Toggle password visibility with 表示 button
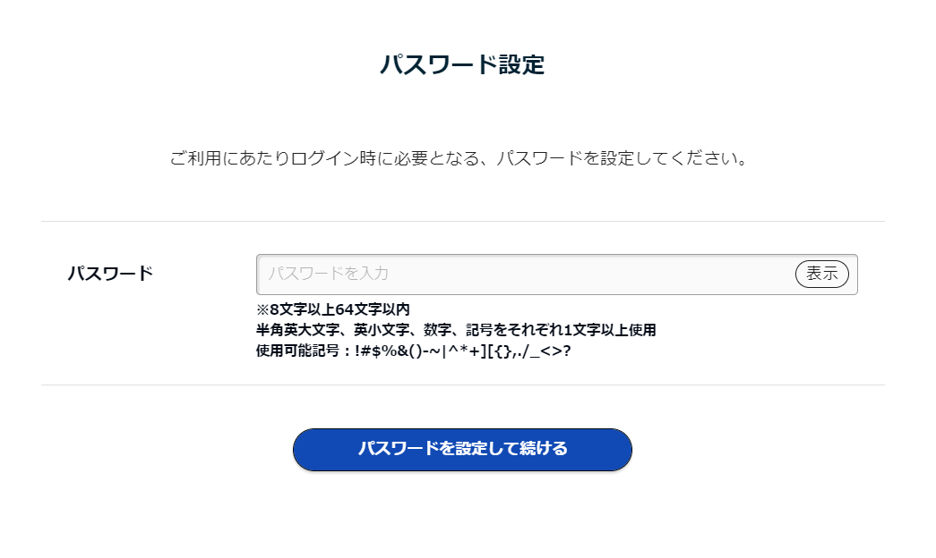This screenshot has height=558, width=936. [x=821, y=275]
